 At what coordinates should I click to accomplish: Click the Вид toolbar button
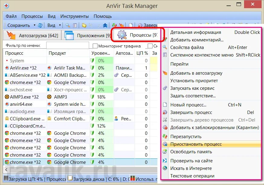click(51, 25)
